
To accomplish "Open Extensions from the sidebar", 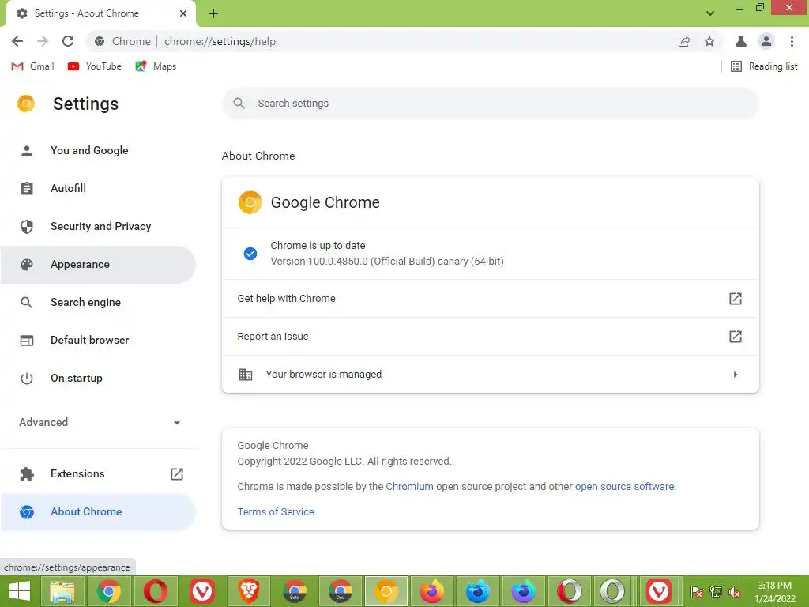I will [98, 474].
